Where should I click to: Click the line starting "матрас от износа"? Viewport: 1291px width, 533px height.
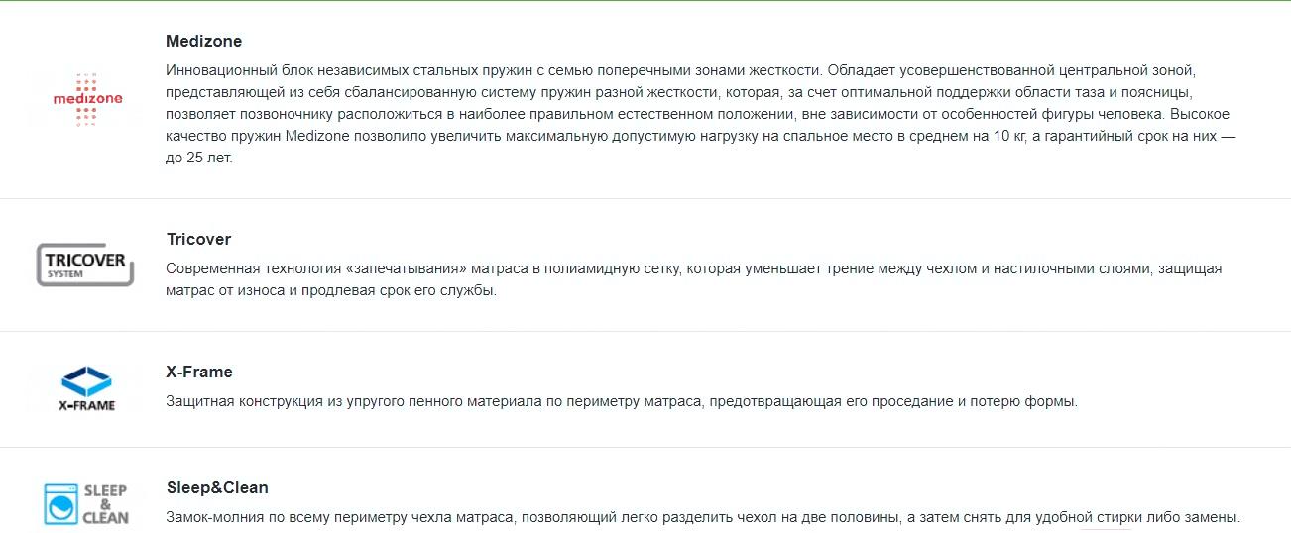[x=330, y=291]
